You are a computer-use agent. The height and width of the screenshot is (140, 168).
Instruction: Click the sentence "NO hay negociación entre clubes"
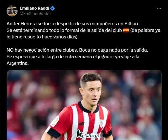42,50
